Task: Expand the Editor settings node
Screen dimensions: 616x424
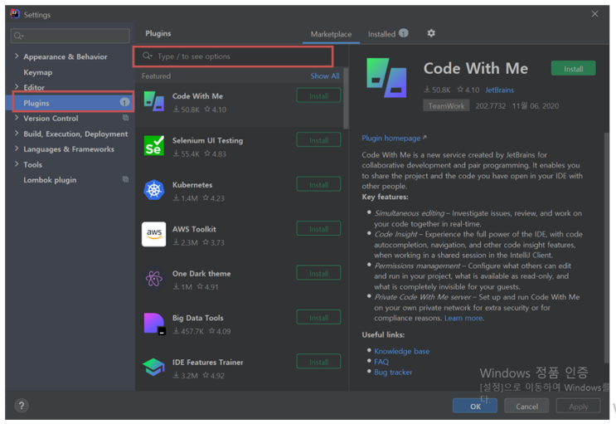Action: [17, 86]
